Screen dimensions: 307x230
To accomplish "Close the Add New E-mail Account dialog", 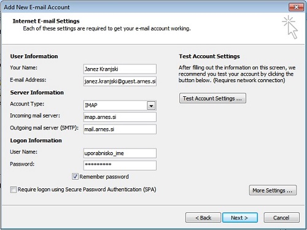I will coord(296,7).
